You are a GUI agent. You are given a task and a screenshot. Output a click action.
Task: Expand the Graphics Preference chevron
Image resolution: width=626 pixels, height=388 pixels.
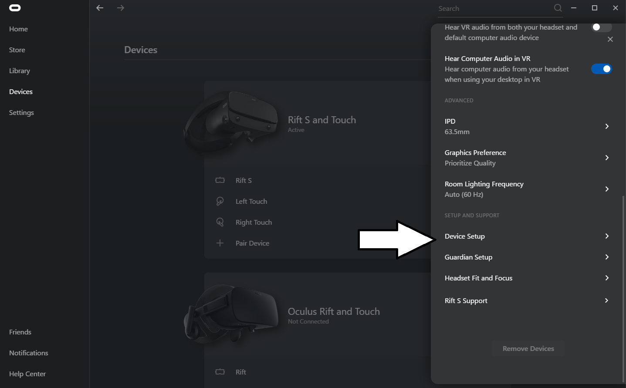pyautogui.click(x=607, y=158)
